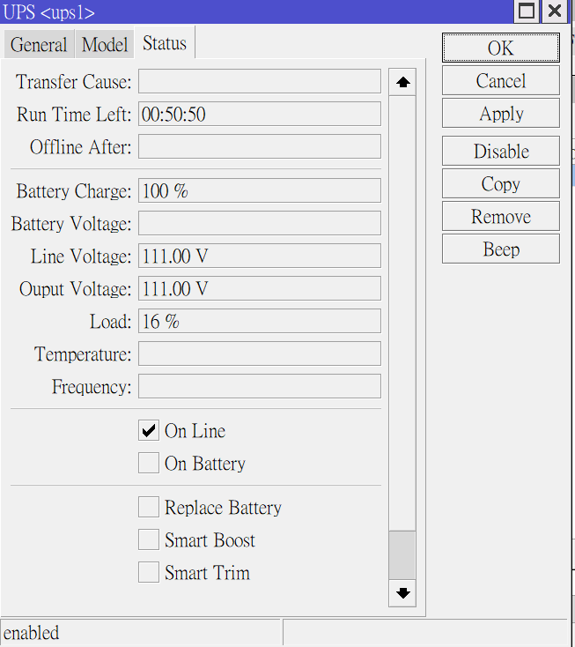Switch to the General tab

(39, 44)
